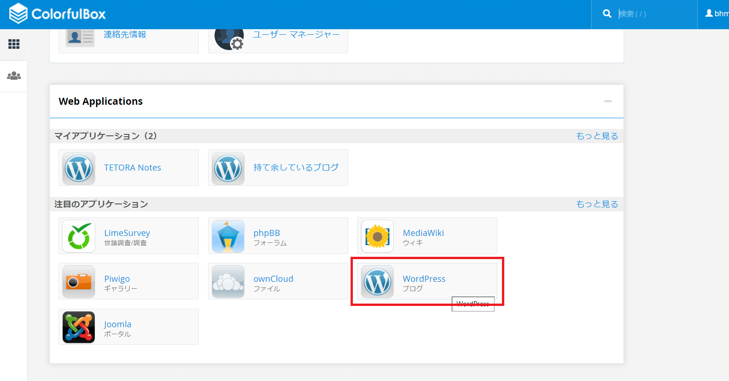This screenshot has height=381, width=729.
Task: Click the 連絡先情報 link
Action: pyautogui.click(x=124, y=35)
